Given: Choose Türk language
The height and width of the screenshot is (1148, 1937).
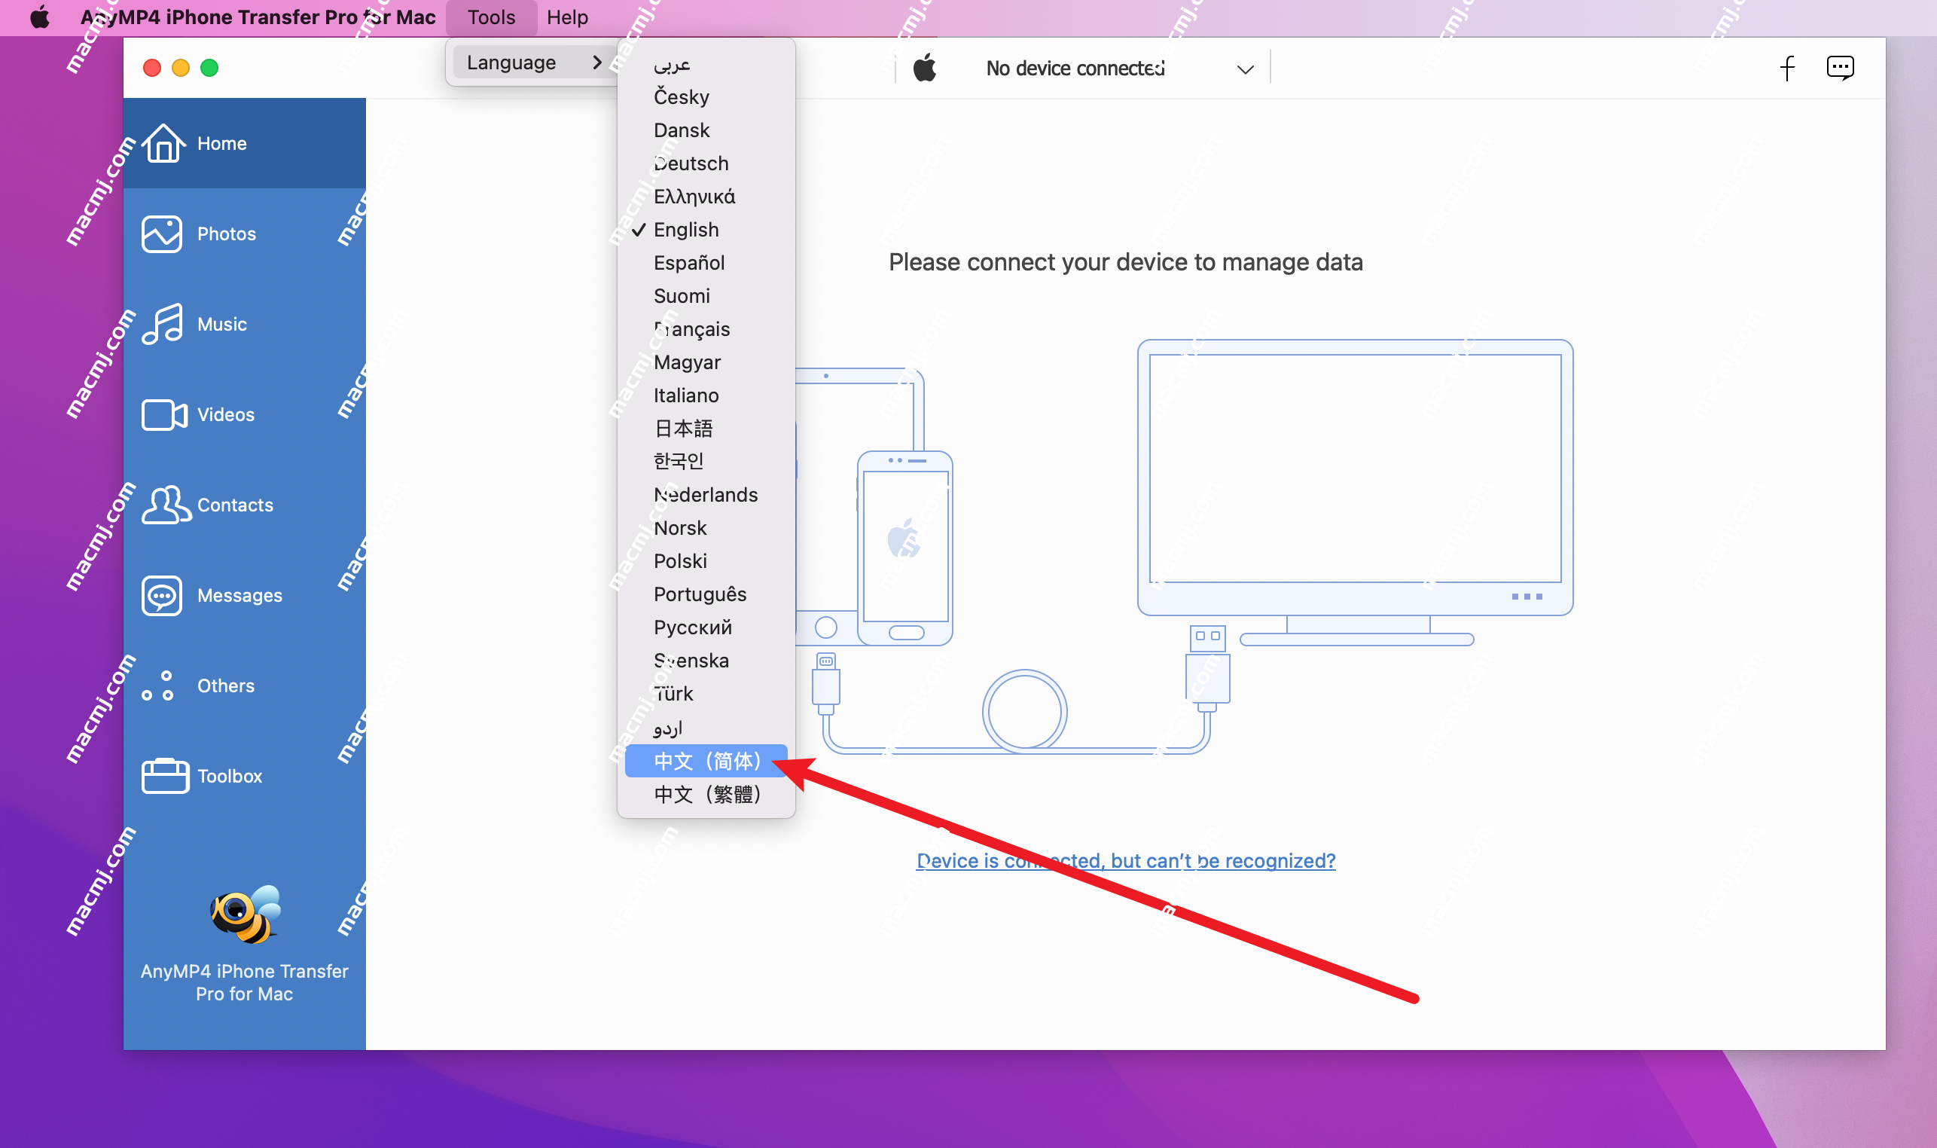Looking at the screenshot, I should tap(706, 695).
